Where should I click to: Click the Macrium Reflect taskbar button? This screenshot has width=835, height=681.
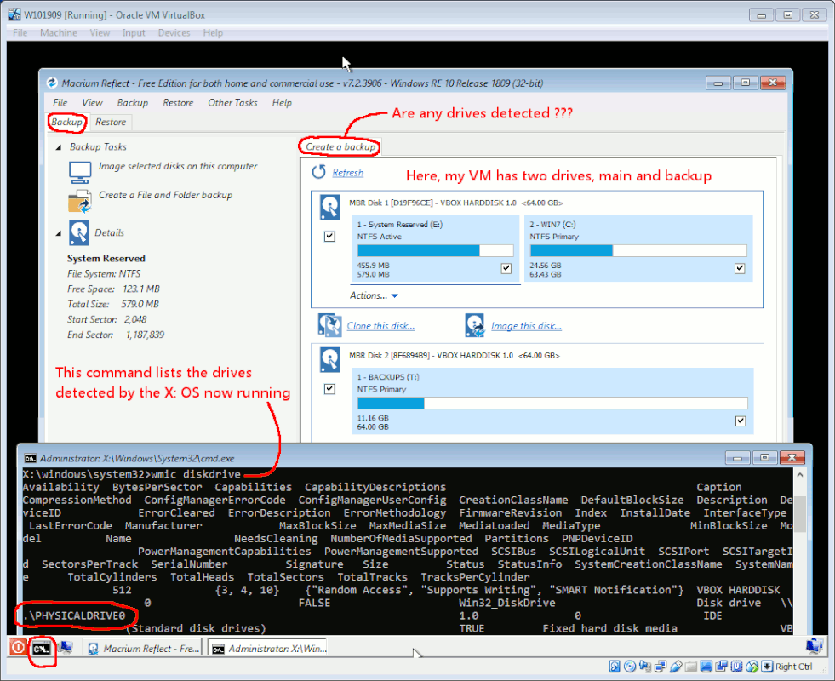point(143,648)
